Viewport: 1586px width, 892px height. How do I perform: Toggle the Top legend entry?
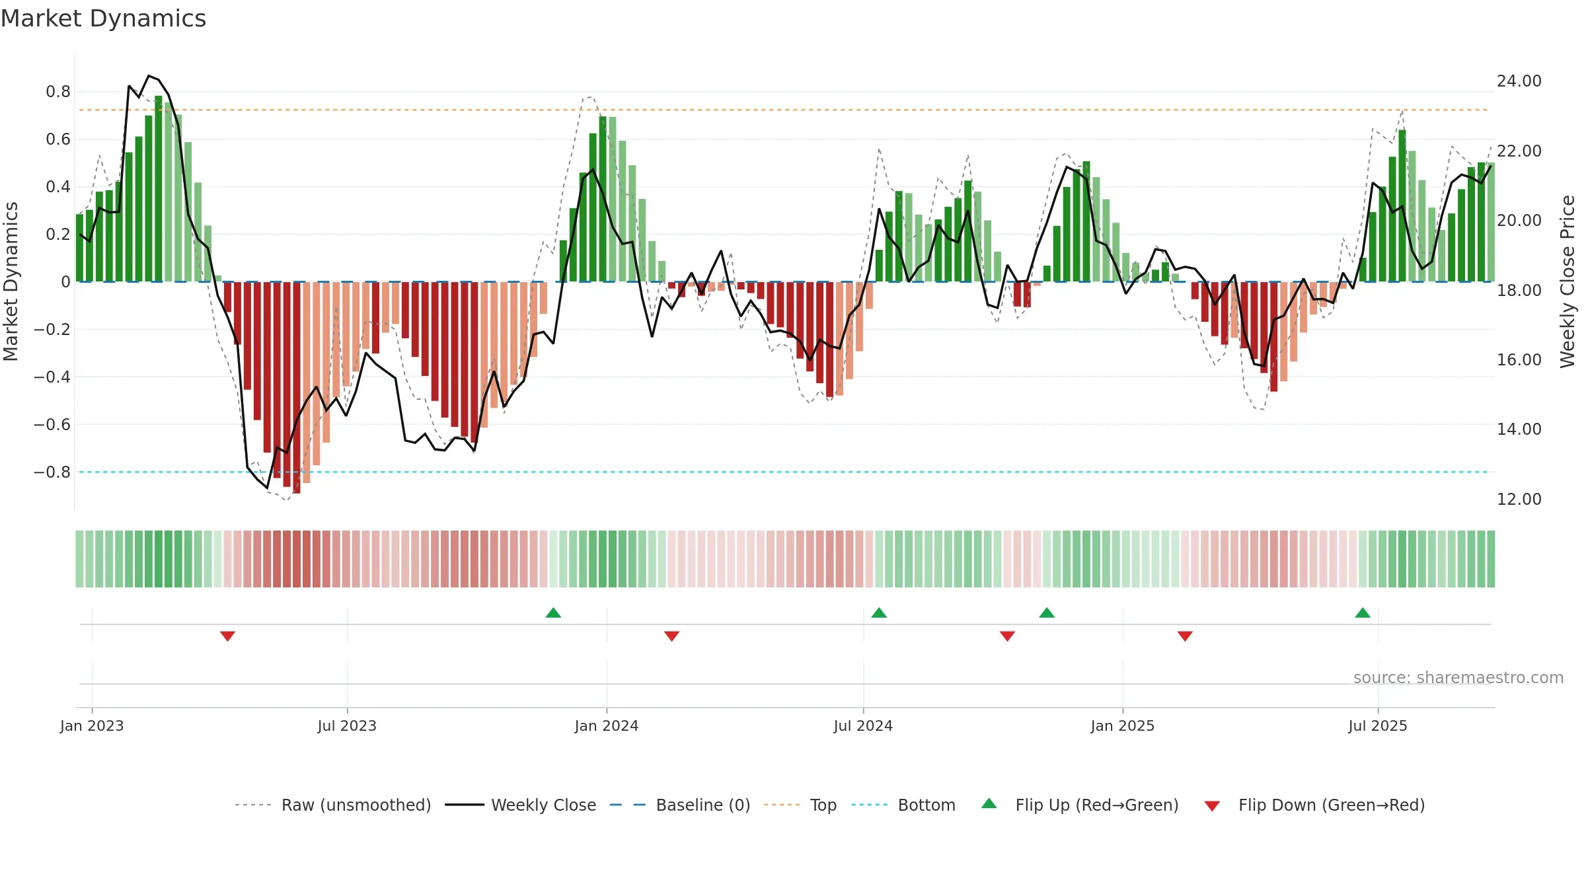tap(800, 805)
